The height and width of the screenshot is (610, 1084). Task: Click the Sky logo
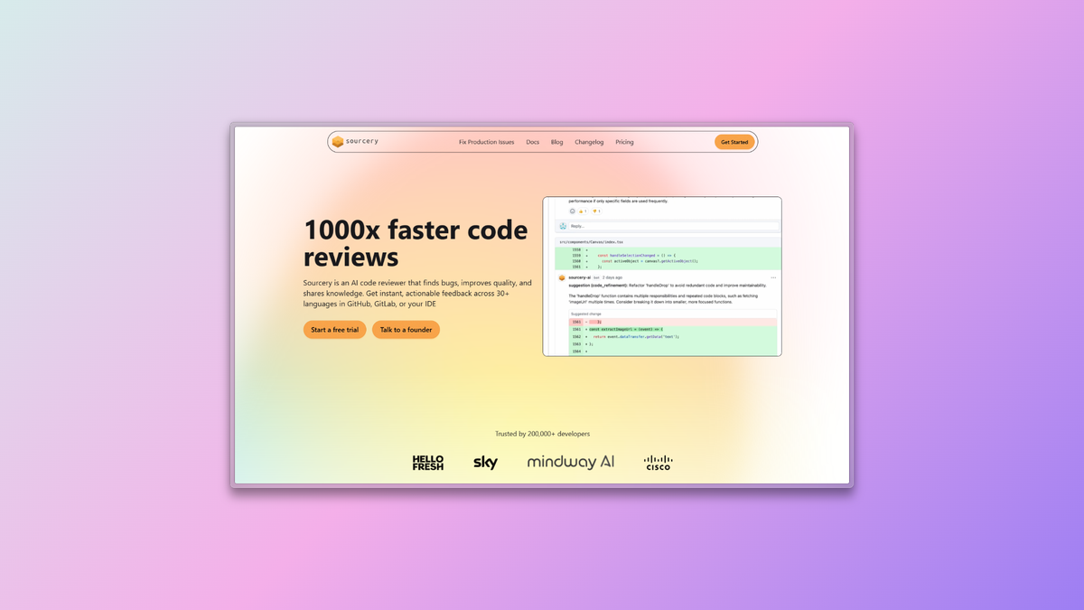click(485, 462)
